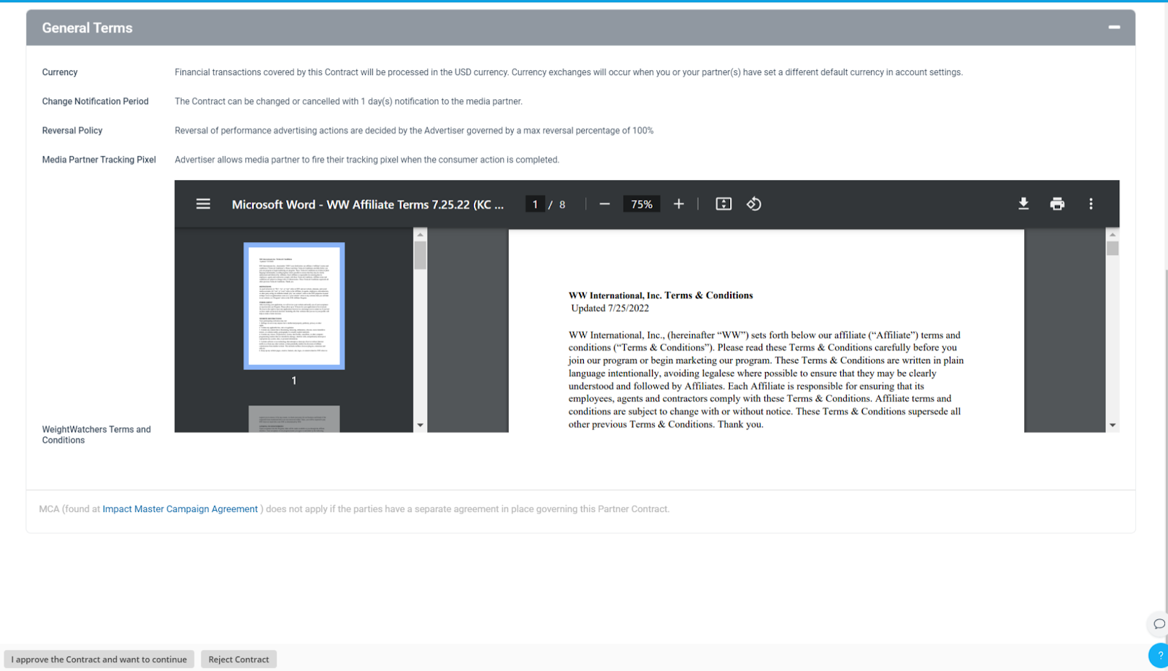Click the 75% zoom level field
This screenshot has height=671, width=1168.
(x=642, y=204)
